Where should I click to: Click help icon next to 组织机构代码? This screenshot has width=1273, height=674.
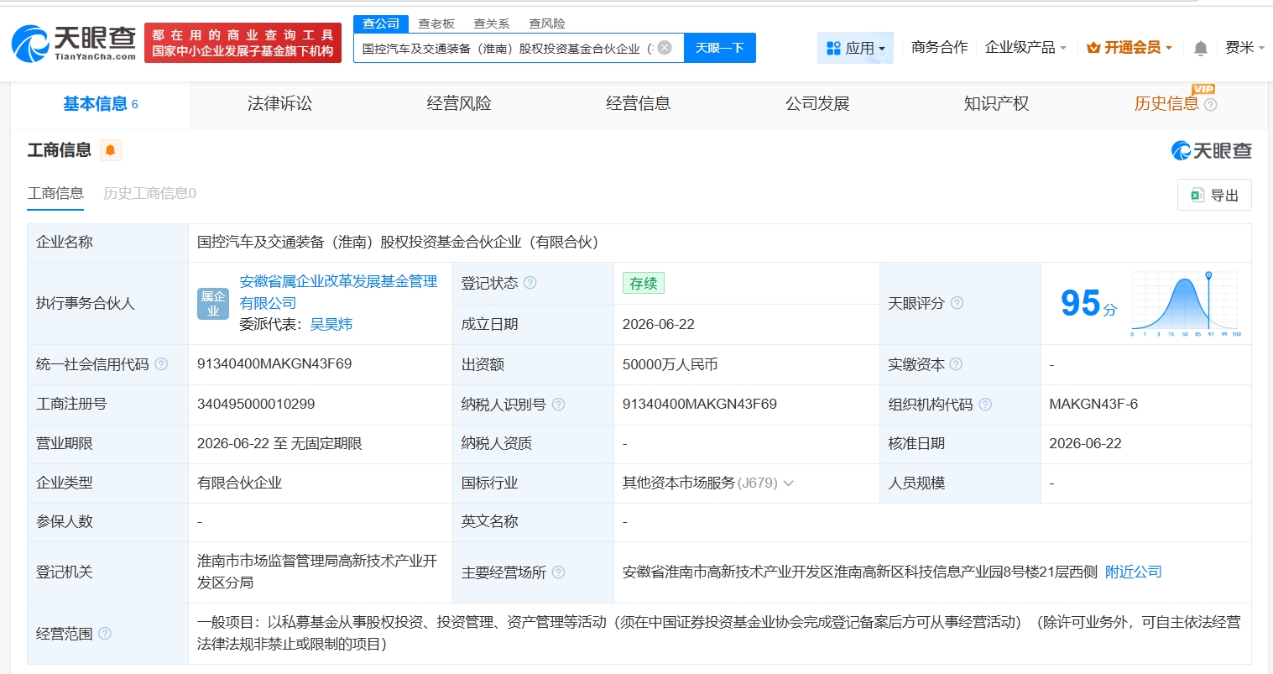click(x=985, y=405)
